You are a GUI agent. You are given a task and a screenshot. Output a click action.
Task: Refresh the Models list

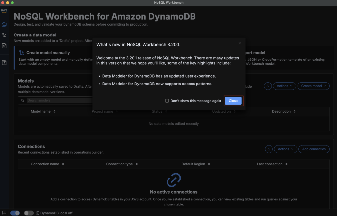click(268, 86)
